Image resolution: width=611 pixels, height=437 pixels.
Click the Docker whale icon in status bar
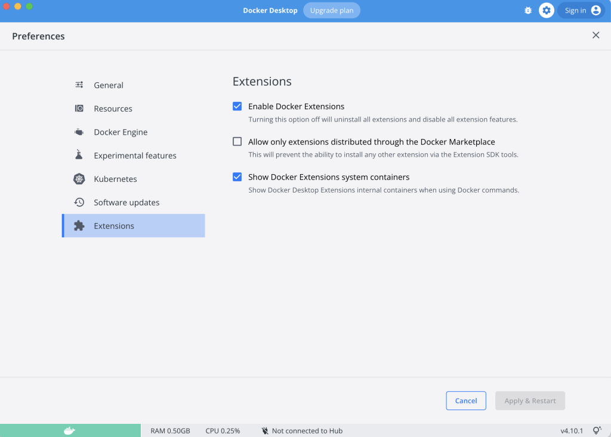coord(70,430)
